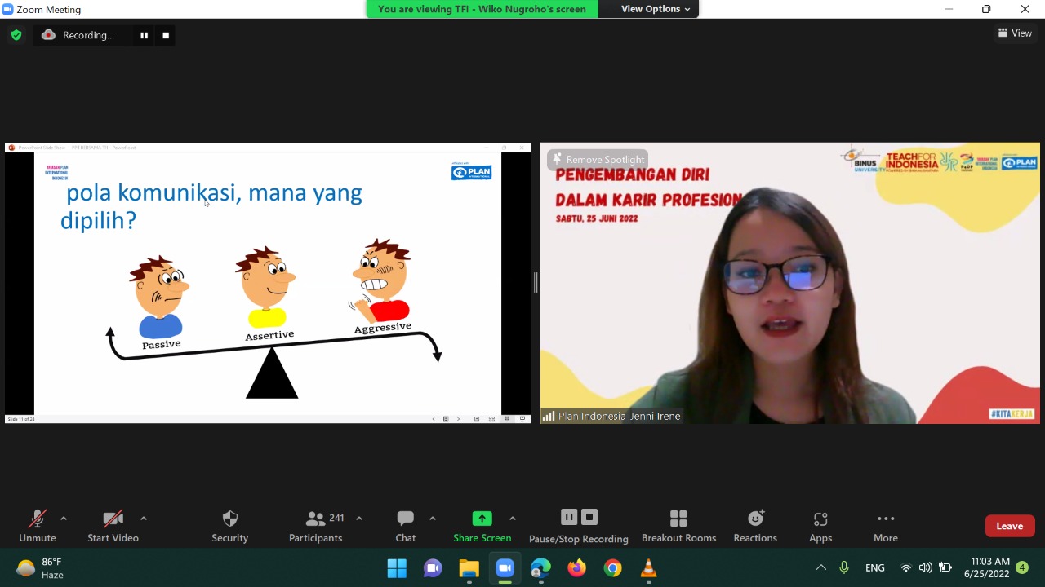Open the More menu

(x=885, y=519)
